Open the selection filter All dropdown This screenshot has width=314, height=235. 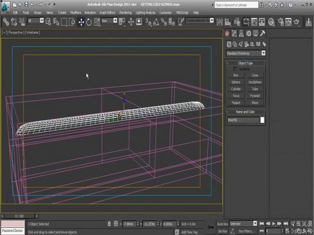35,21
